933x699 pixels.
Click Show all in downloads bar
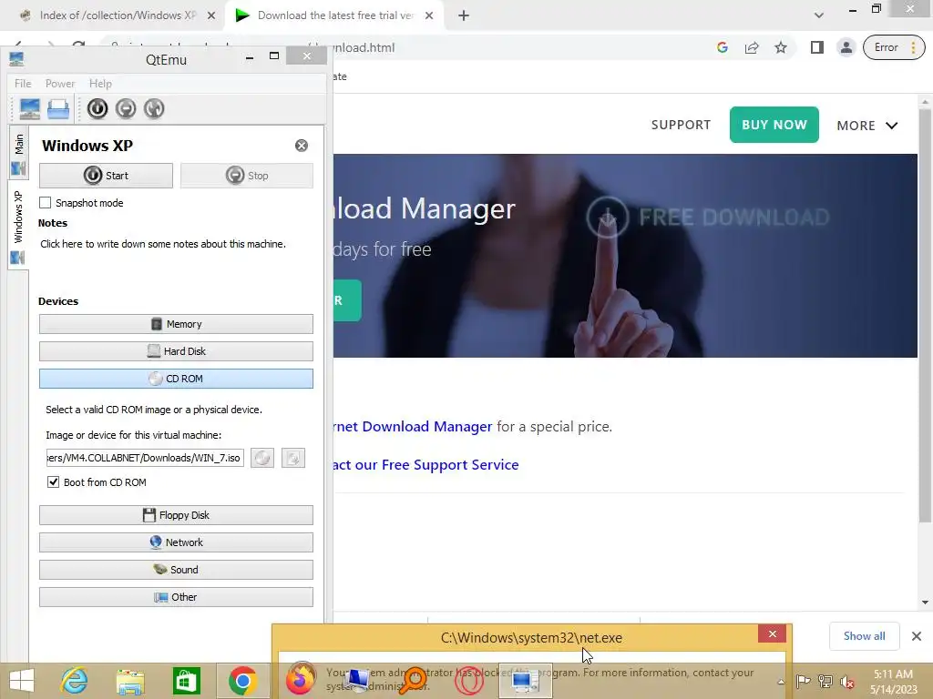(864, 636)
